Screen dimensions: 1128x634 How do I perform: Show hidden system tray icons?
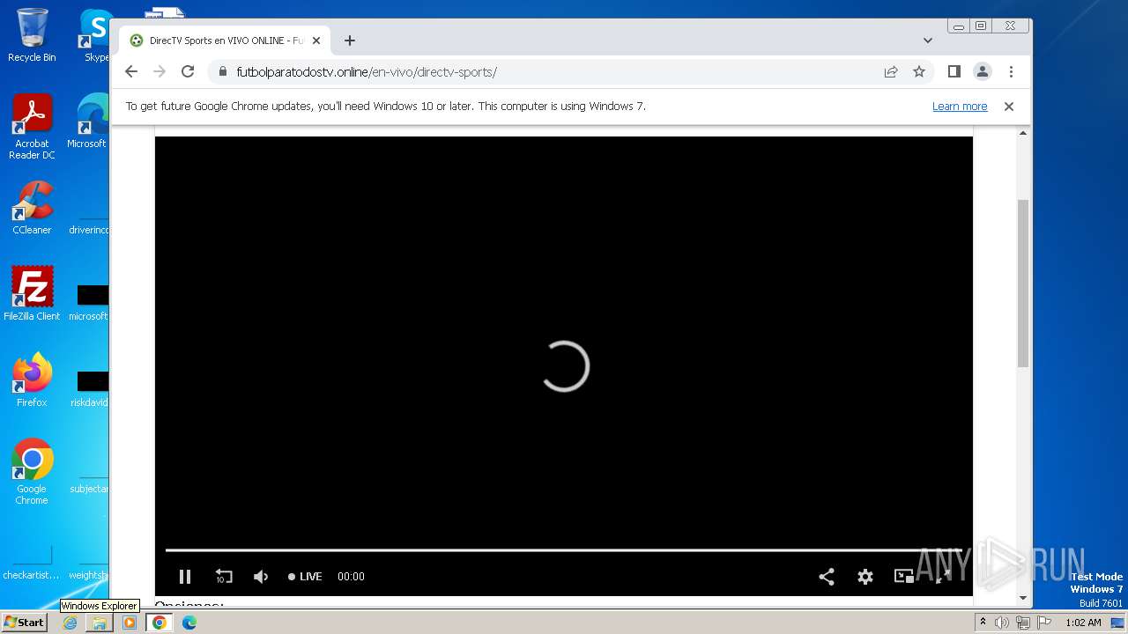983,623
